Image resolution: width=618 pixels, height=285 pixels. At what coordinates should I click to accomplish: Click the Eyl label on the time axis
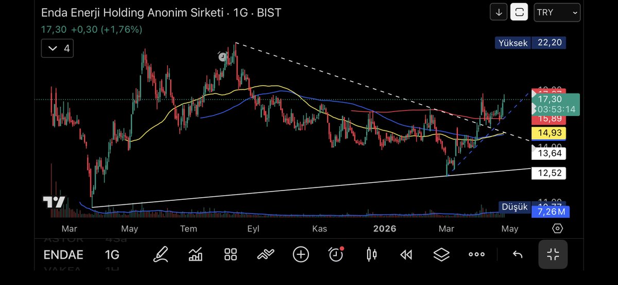(253, 229)
